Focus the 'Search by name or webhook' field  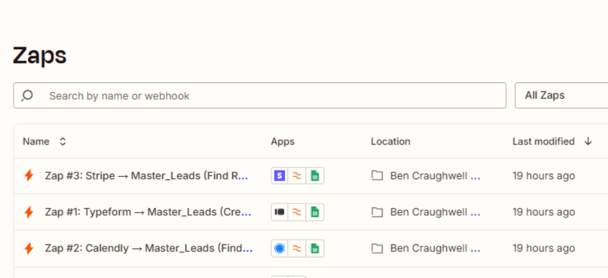tap(260, 96)
